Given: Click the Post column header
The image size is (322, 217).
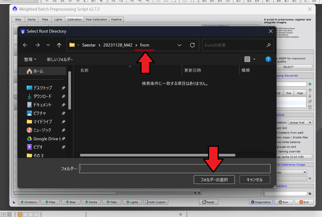Looking at the screenshot, I should pos(300,93).
